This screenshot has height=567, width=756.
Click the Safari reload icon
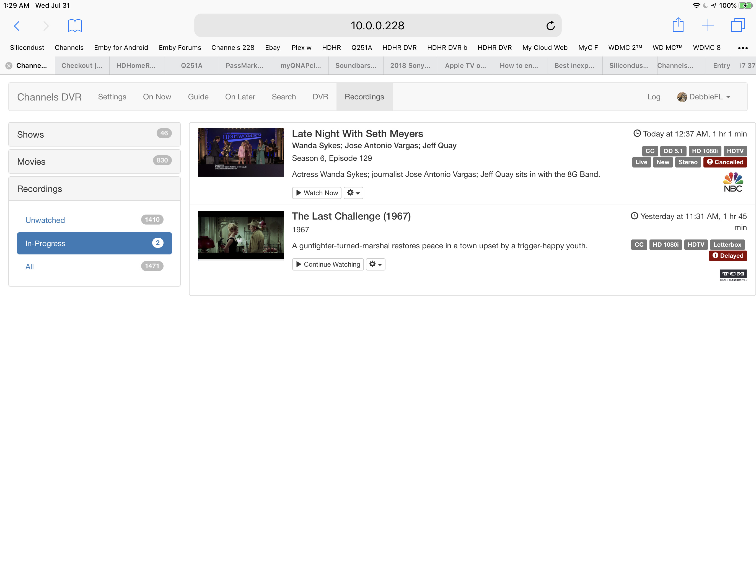click(x=550, y=25)
